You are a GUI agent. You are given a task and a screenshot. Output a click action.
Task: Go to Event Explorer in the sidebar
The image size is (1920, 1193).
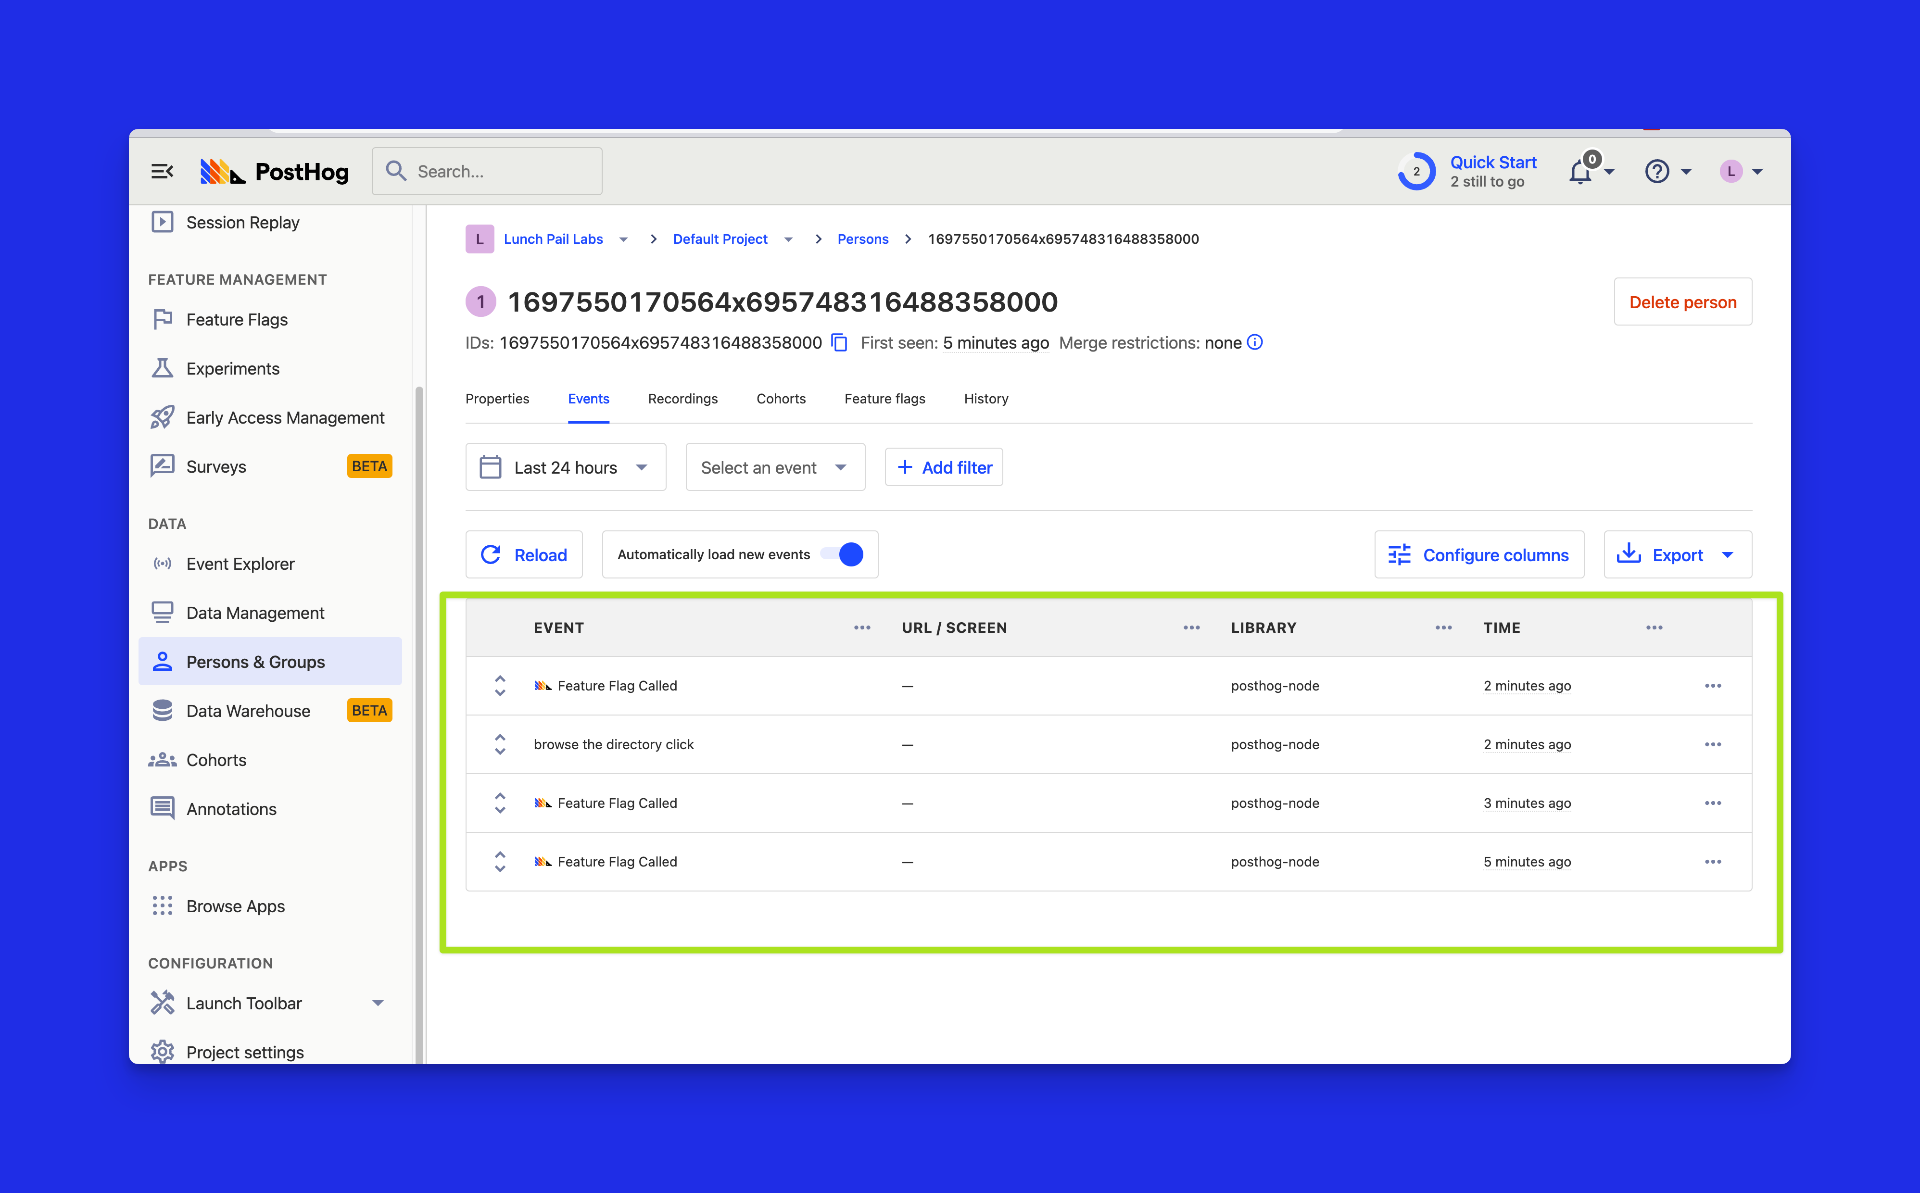[240, 564]
